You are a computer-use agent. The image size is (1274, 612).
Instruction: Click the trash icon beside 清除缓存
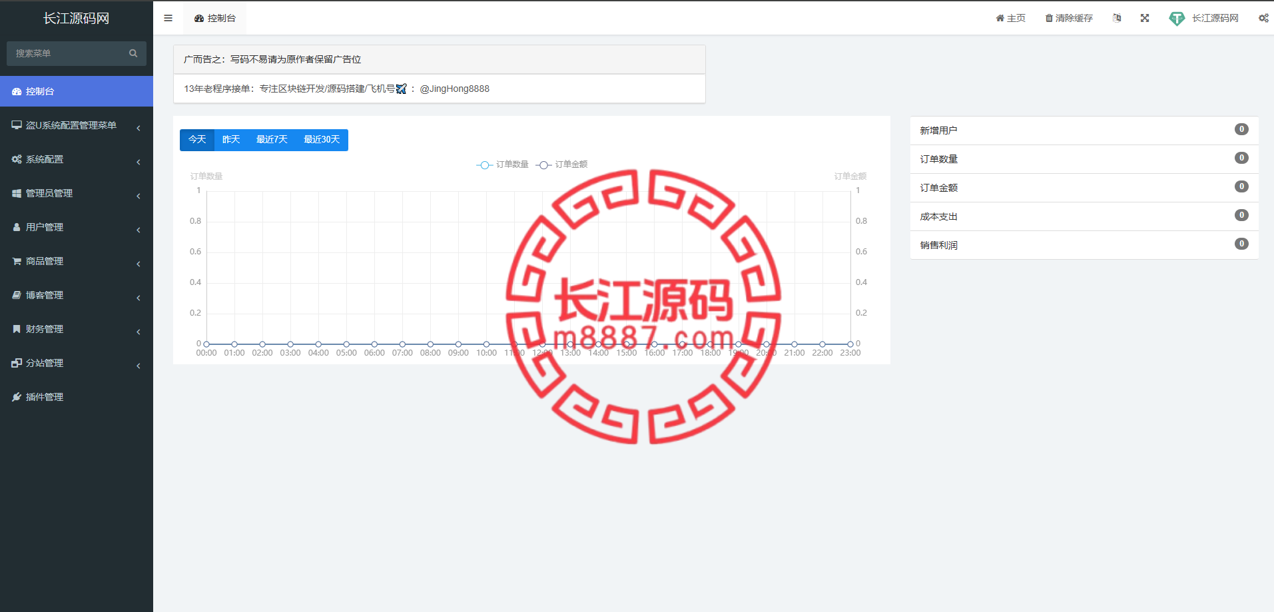click(1049, 18)
